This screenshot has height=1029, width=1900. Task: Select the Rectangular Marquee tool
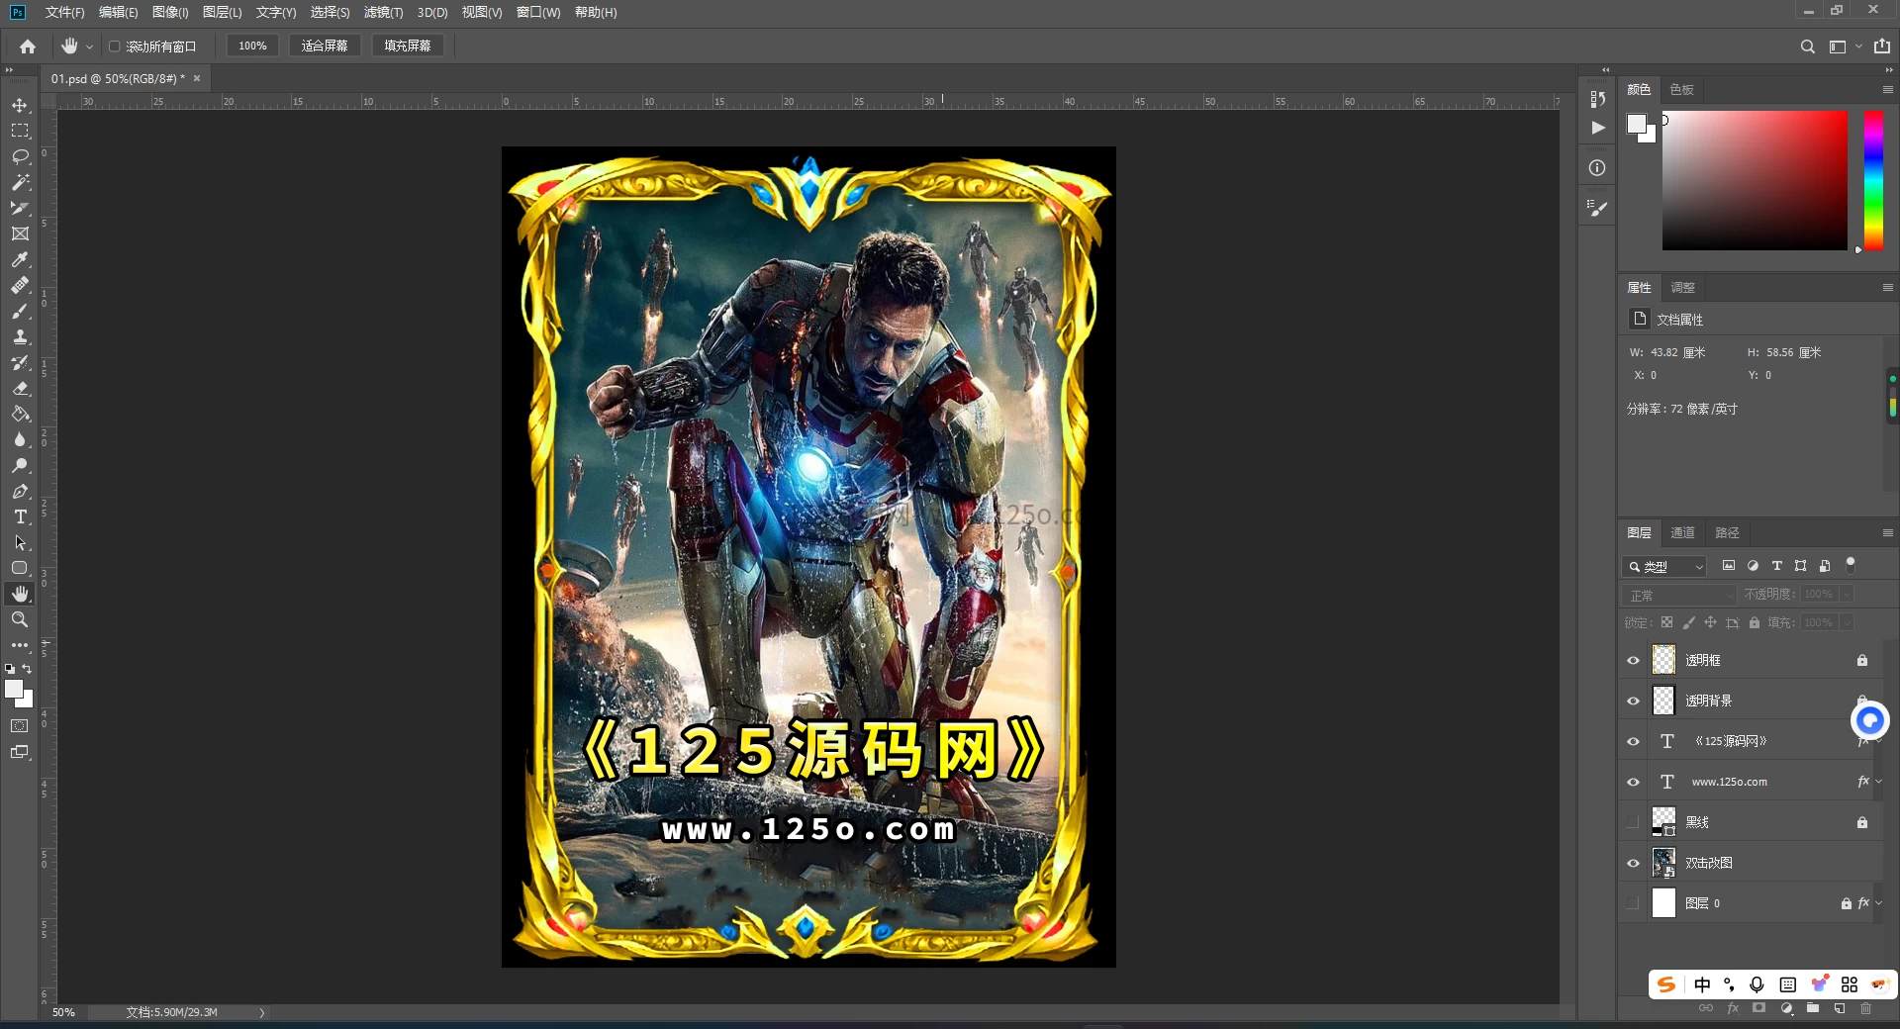click(20, 131)
